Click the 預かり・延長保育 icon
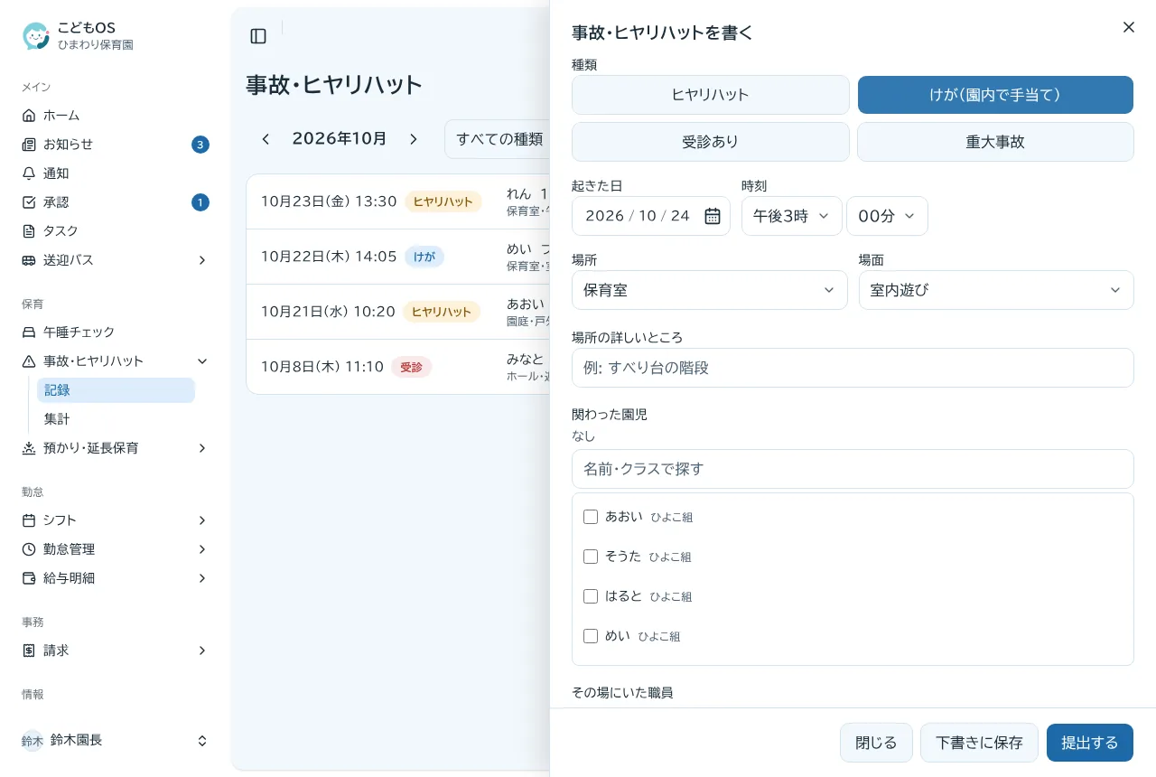 coord(29,448)
